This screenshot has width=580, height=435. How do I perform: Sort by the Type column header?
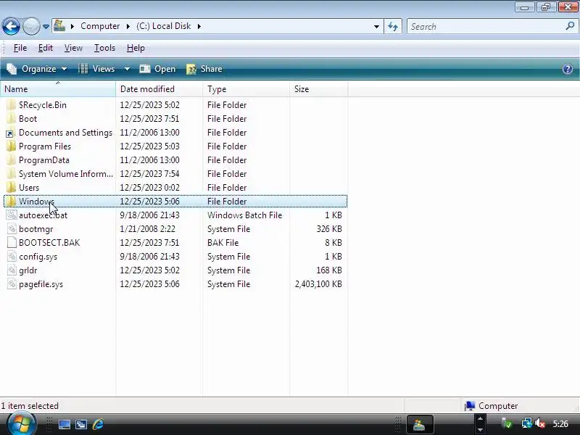click(x=246, y=89)
